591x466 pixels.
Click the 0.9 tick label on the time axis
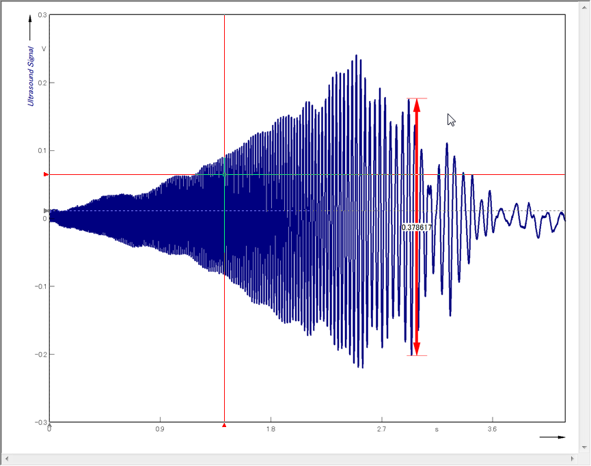[x=160, y=429]
